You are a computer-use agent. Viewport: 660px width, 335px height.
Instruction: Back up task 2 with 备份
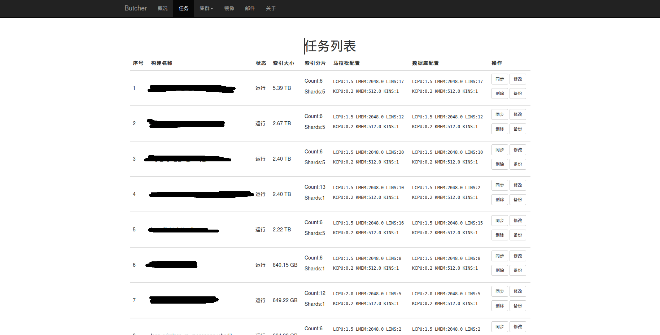[x=517, y=129]
